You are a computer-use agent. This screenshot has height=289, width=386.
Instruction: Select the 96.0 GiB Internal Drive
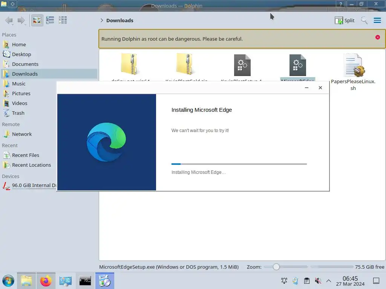[x=29, y=186]
